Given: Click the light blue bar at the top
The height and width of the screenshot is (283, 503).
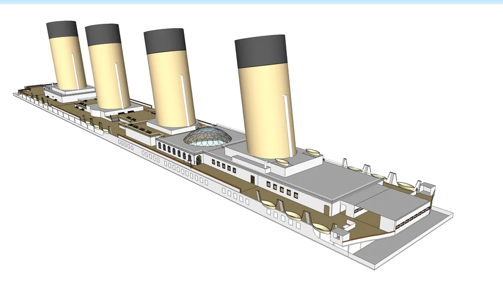Looking at the screenshot, I should tap(252, 2).
